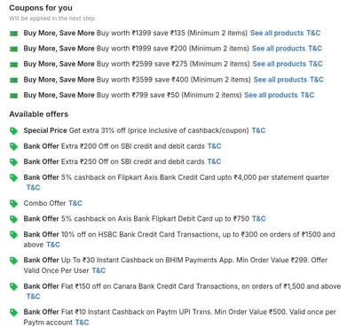Screen dimensions: 355x336
Task: Click tag icon beside HSBC Bank offer
Action: [x=13, y=235]
